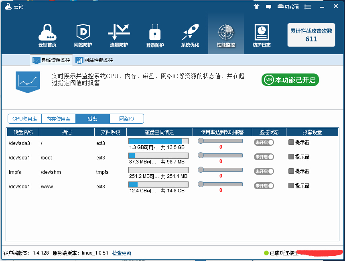The image size is (345, 261).
Task: Click the 检查更新 link
Action: coord(122,253)
